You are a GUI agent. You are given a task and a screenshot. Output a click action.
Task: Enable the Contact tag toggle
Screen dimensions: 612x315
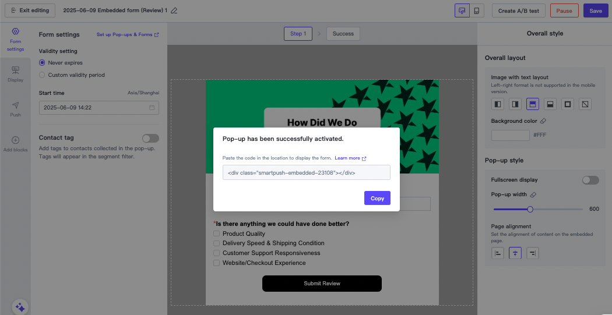[150, 138]
